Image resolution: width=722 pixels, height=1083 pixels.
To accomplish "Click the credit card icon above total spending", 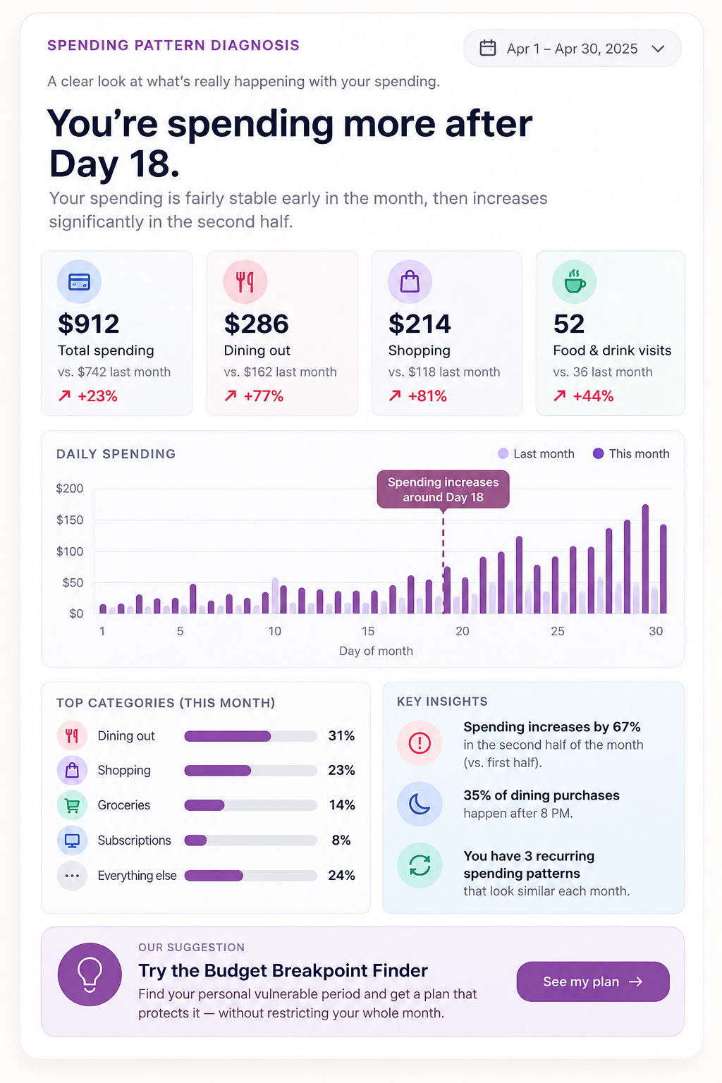I will tap(79, 282).
